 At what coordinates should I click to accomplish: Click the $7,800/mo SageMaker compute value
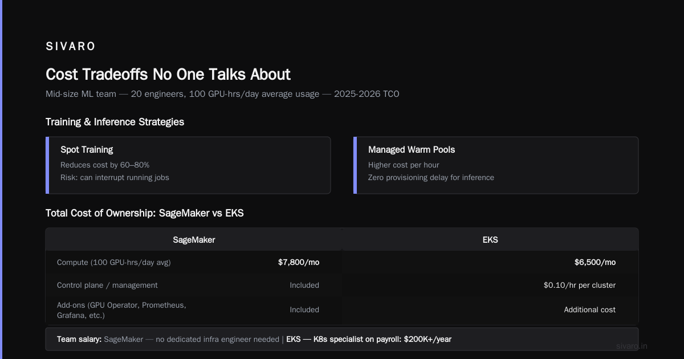click(299, 263)
